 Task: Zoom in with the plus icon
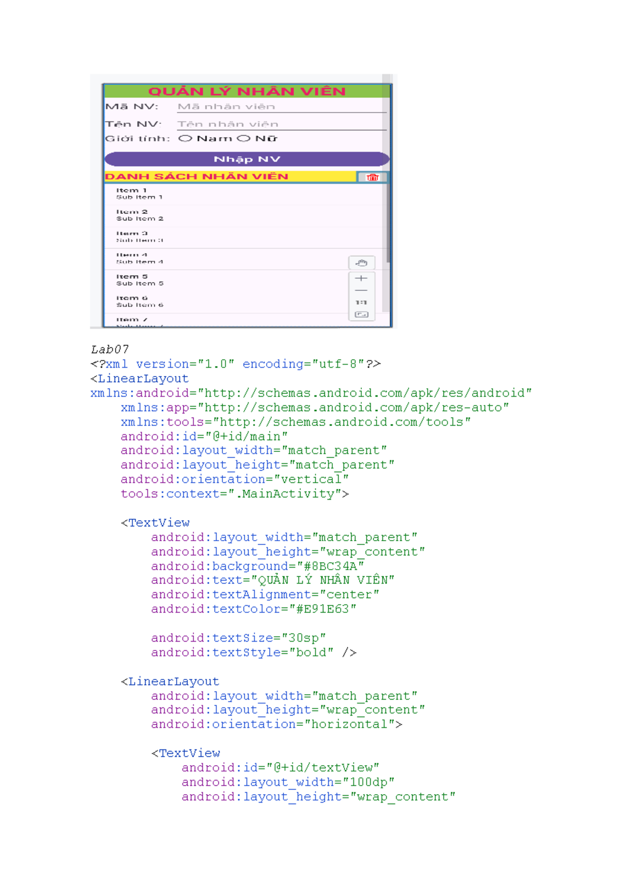pyautogui.click(x=361, y=278)
